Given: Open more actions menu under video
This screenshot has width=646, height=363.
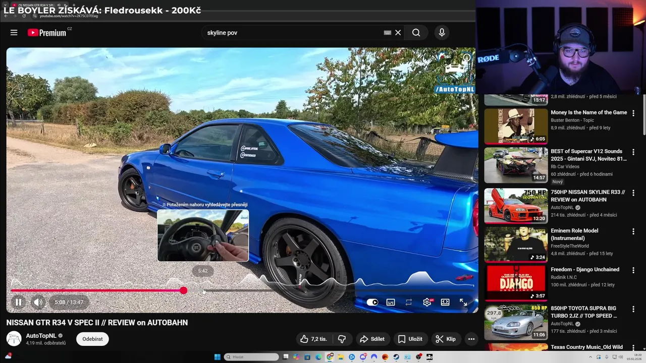Looking at the screenshot, I should point(471,339).
